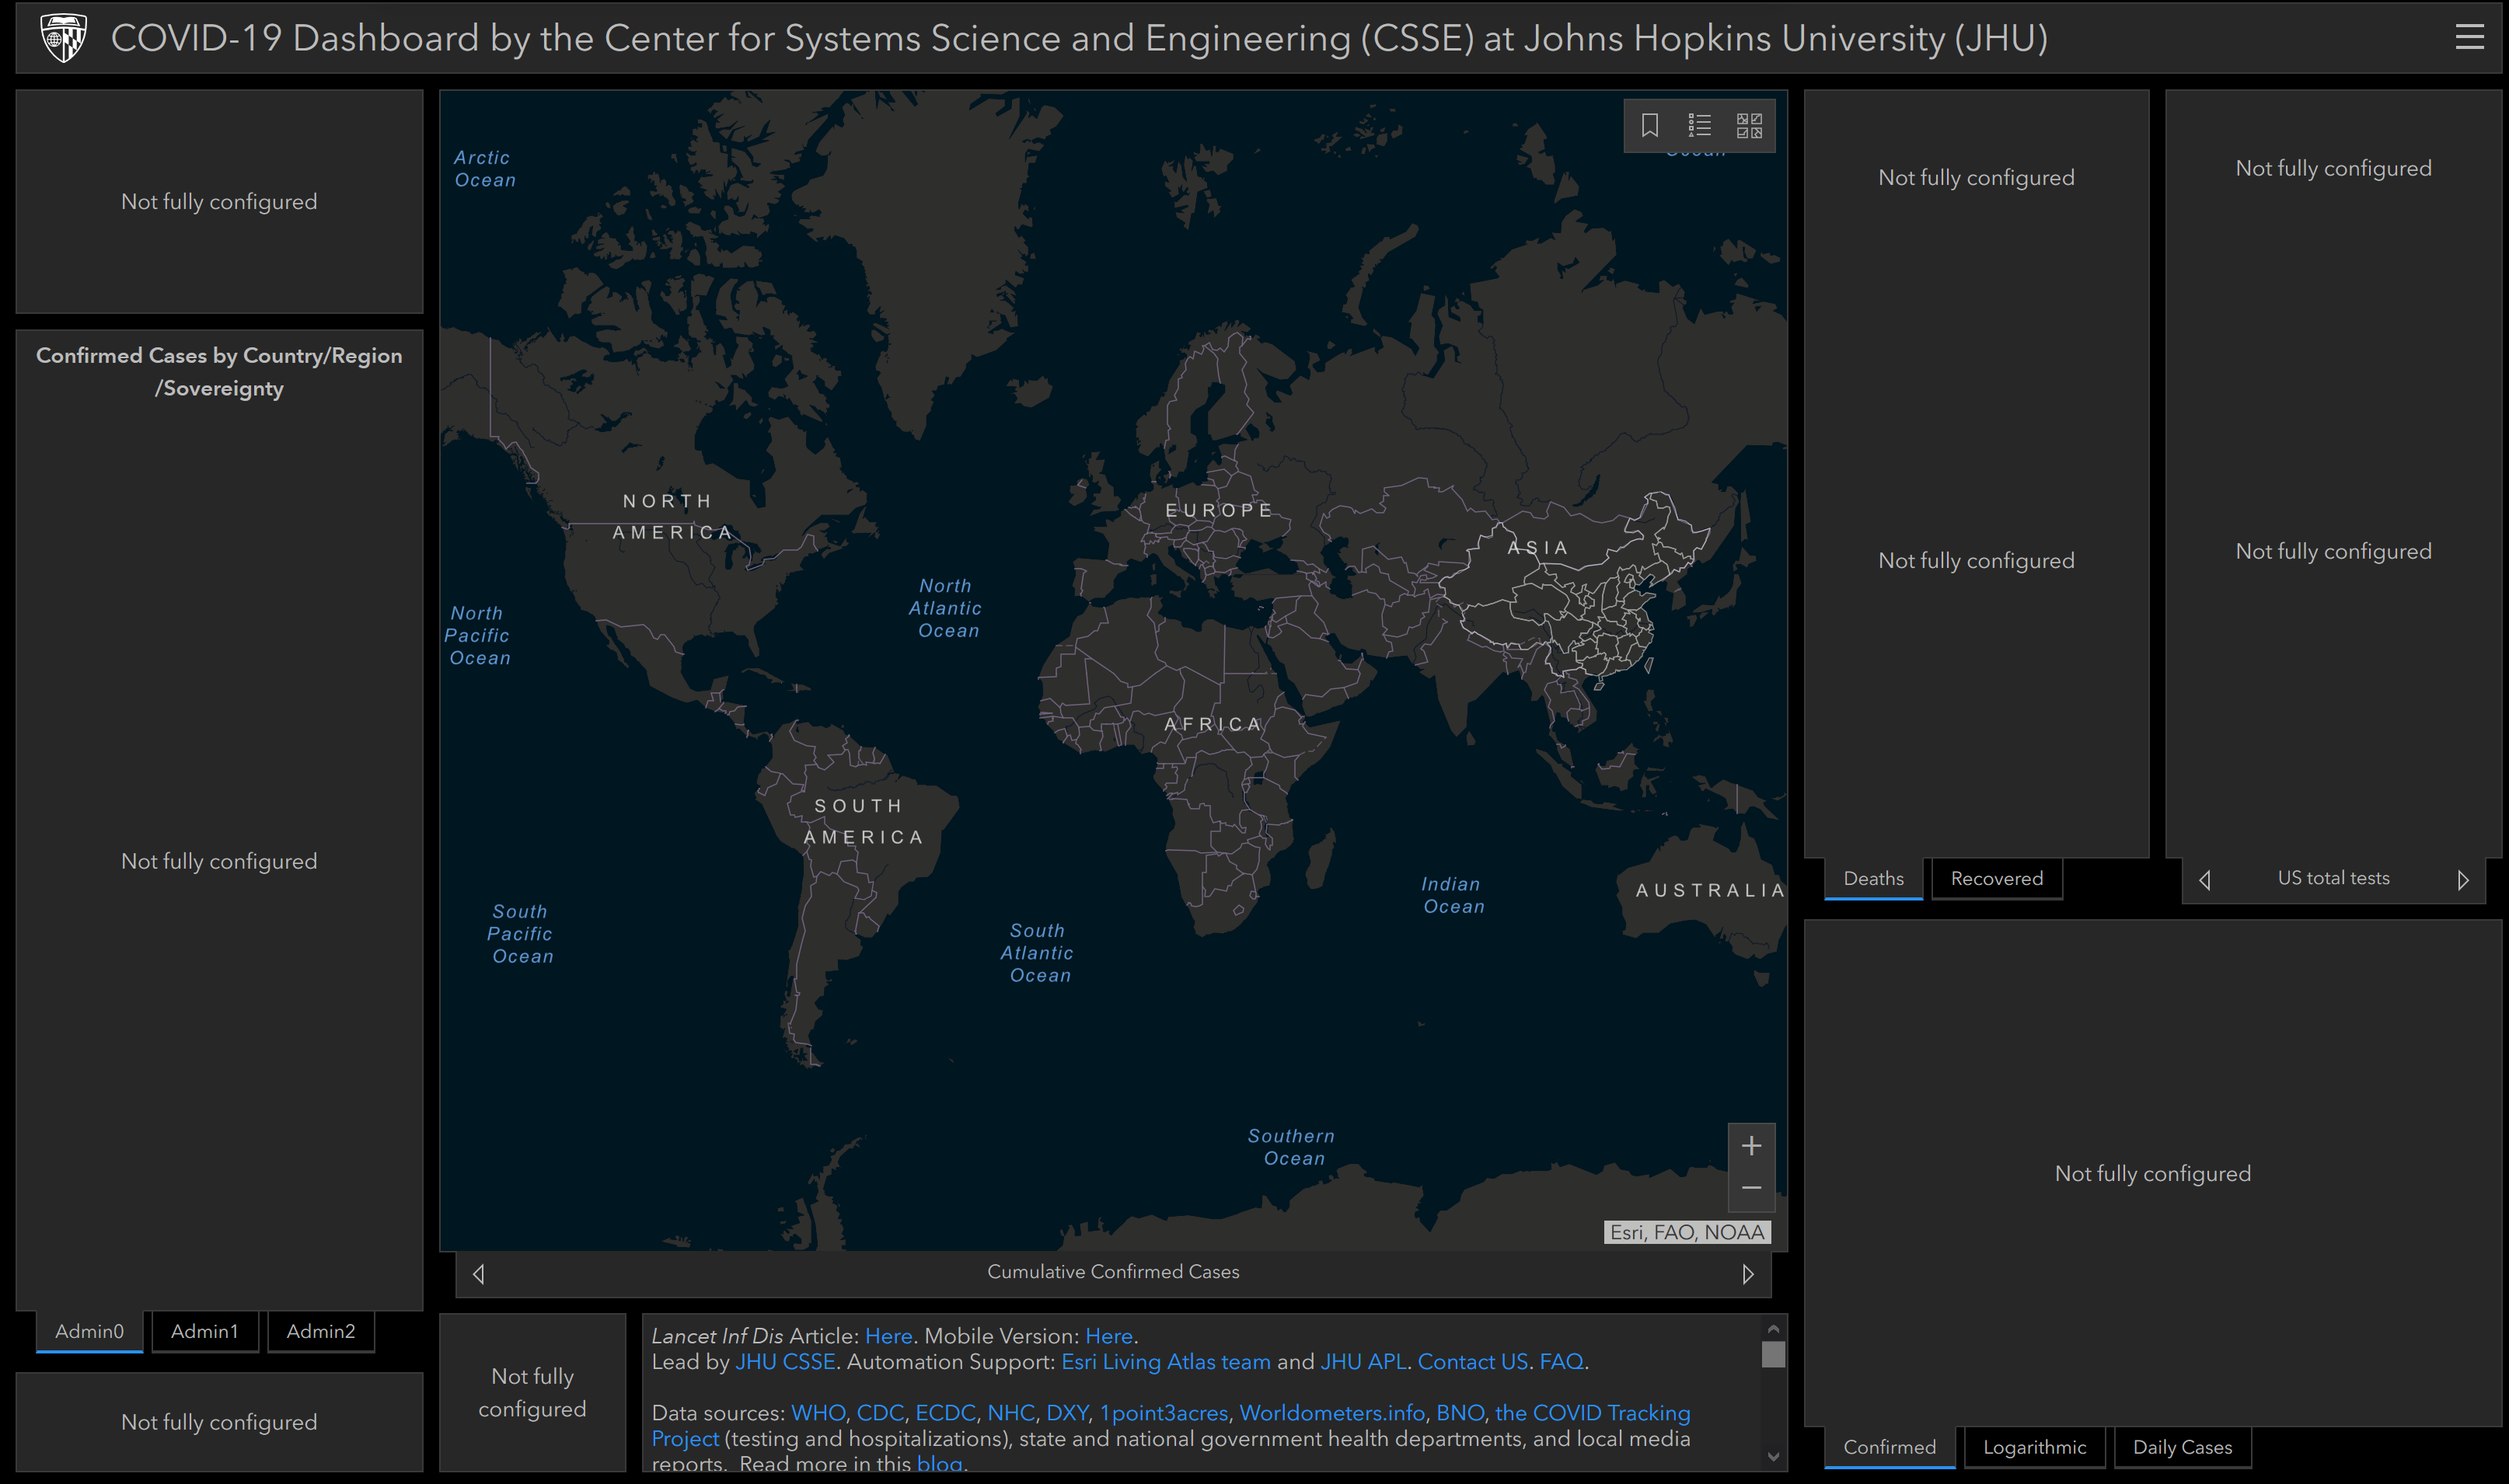
Task: Click the SOUTH AMERICA map label
Action: (862, 822)
